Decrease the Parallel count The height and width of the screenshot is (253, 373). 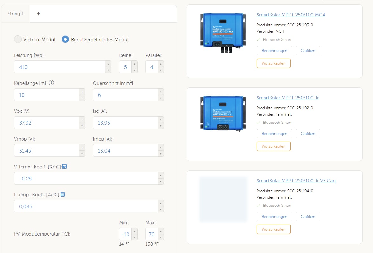[x=161, y=70]
